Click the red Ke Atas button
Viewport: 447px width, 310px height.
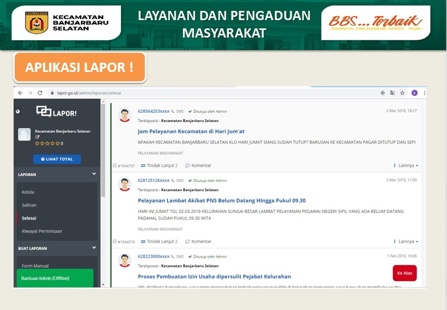pos(405,273)
